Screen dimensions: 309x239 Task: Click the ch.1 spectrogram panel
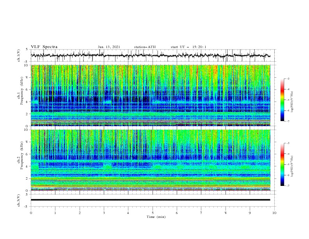point(150,95)
